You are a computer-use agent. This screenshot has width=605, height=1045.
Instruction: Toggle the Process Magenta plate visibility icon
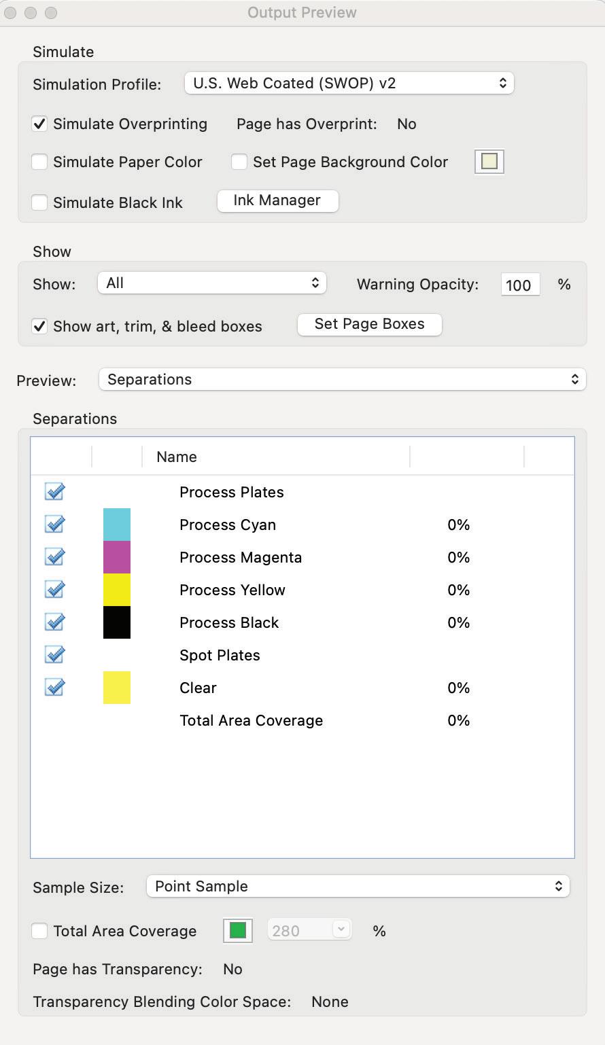54,556
